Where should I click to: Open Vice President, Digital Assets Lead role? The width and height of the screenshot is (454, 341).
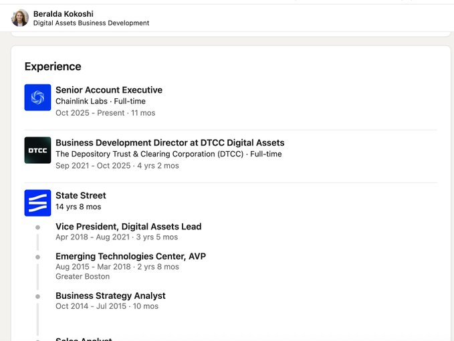[128, 227]
